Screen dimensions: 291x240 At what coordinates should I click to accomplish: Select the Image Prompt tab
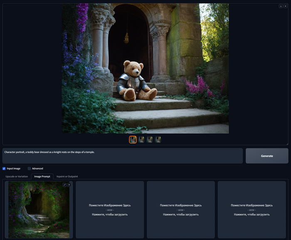(x=42, y=176)
